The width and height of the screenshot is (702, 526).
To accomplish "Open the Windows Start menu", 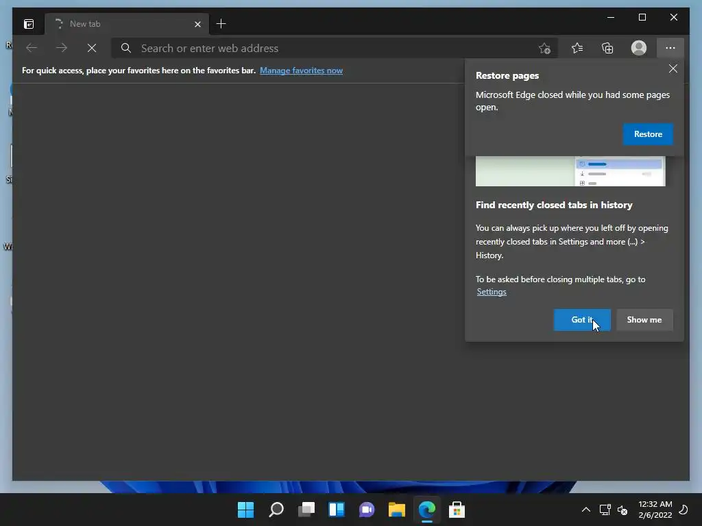I will click(246, 510).
